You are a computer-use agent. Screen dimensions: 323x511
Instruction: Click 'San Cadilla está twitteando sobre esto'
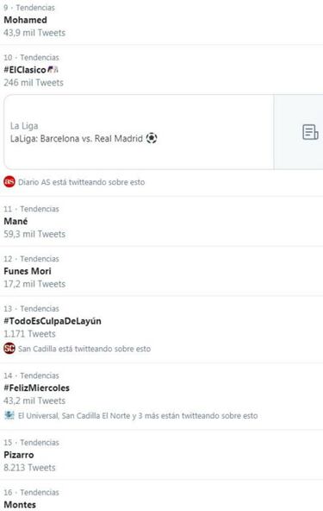coord(84,349)
